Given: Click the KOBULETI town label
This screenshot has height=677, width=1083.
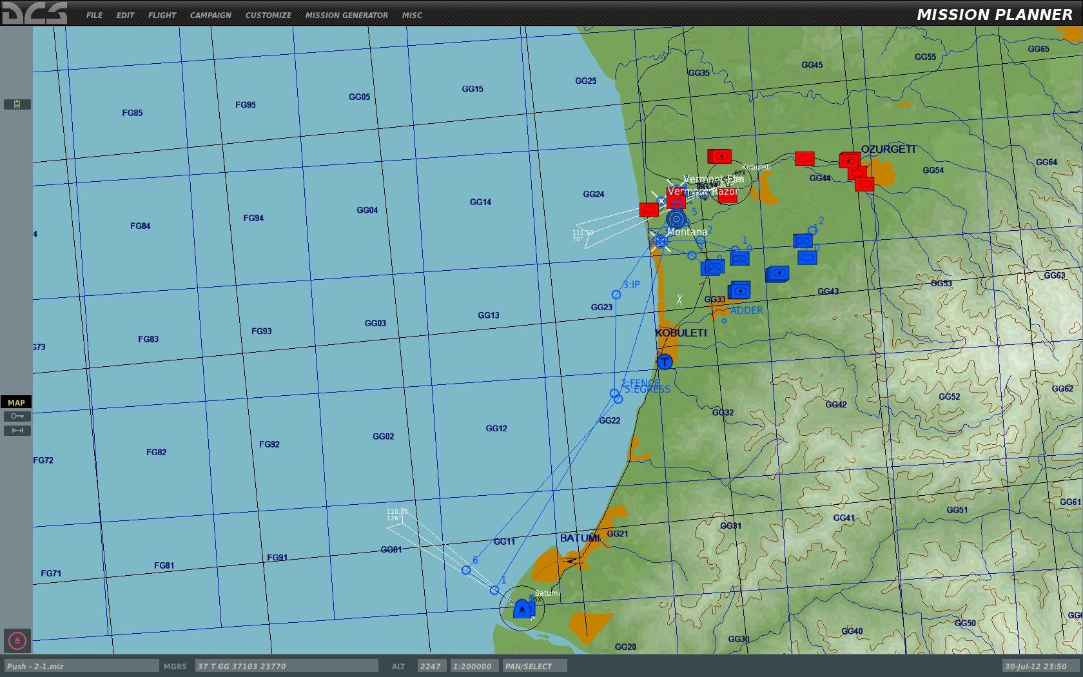Looking at the screenshot, I should [681, 333].
